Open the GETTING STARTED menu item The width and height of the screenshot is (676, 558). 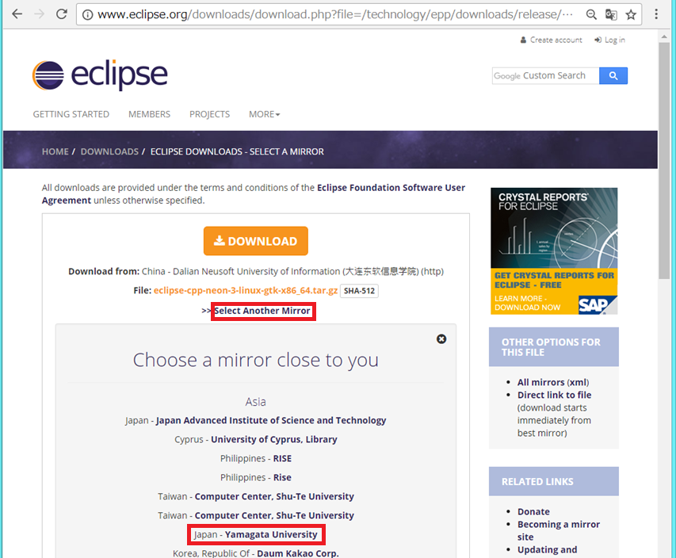pos(71,114)
